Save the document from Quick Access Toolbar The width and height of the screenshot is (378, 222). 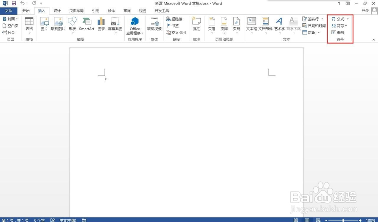[14, 3]
